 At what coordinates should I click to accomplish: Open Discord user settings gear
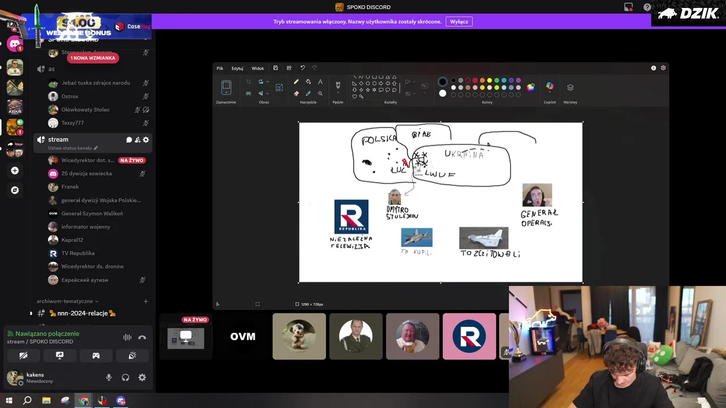click(x=142, y=377)
